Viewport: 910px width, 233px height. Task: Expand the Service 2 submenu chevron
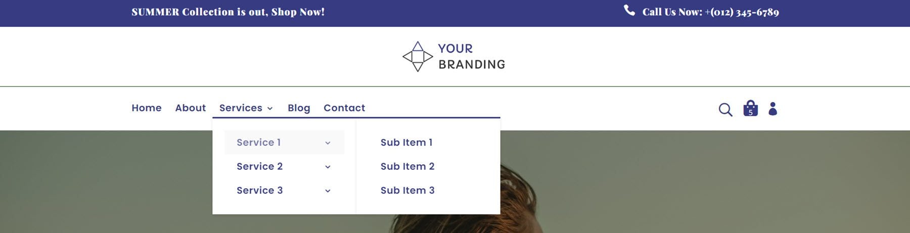tap(328, 167)
